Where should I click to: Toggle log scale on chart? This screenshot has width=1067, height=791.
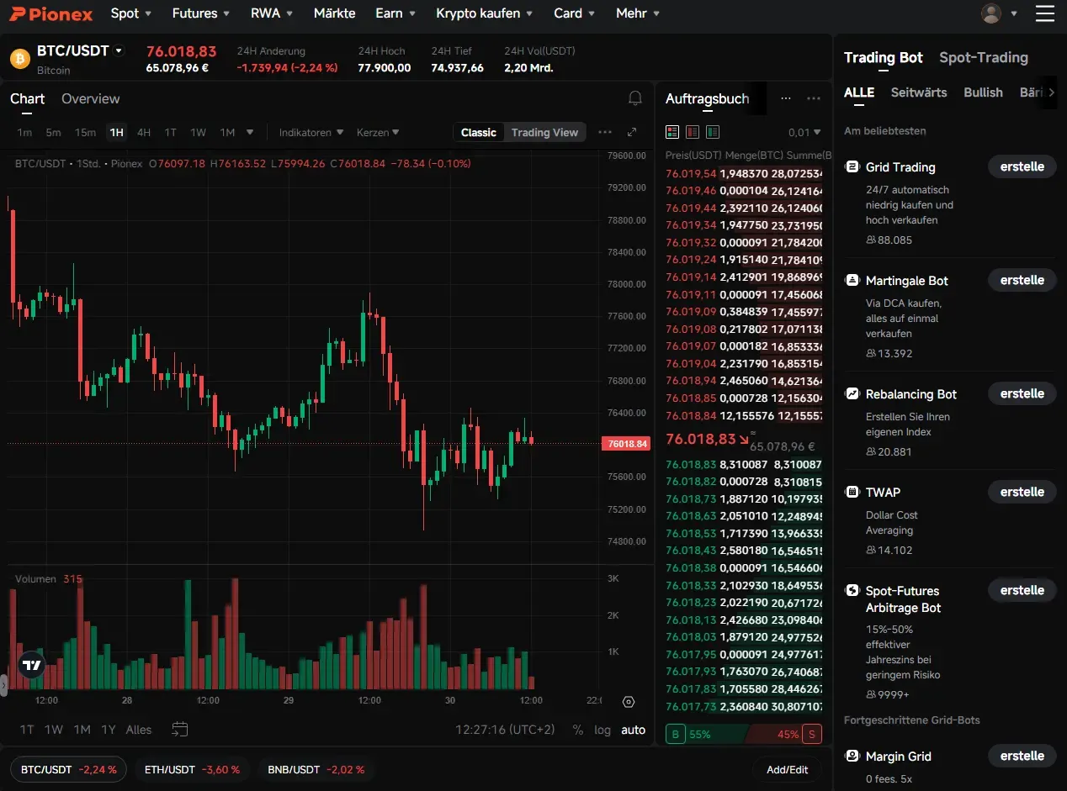603,730
